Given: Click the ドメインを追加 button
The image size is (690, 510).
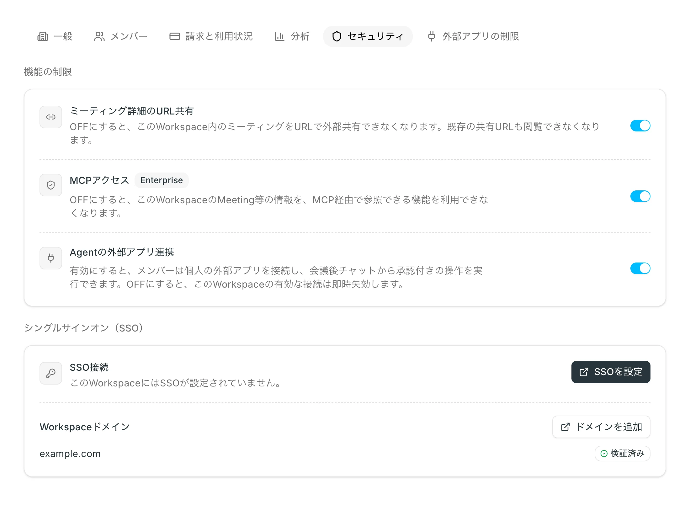Looking at the screenshot, I should (x=601, y=427).
